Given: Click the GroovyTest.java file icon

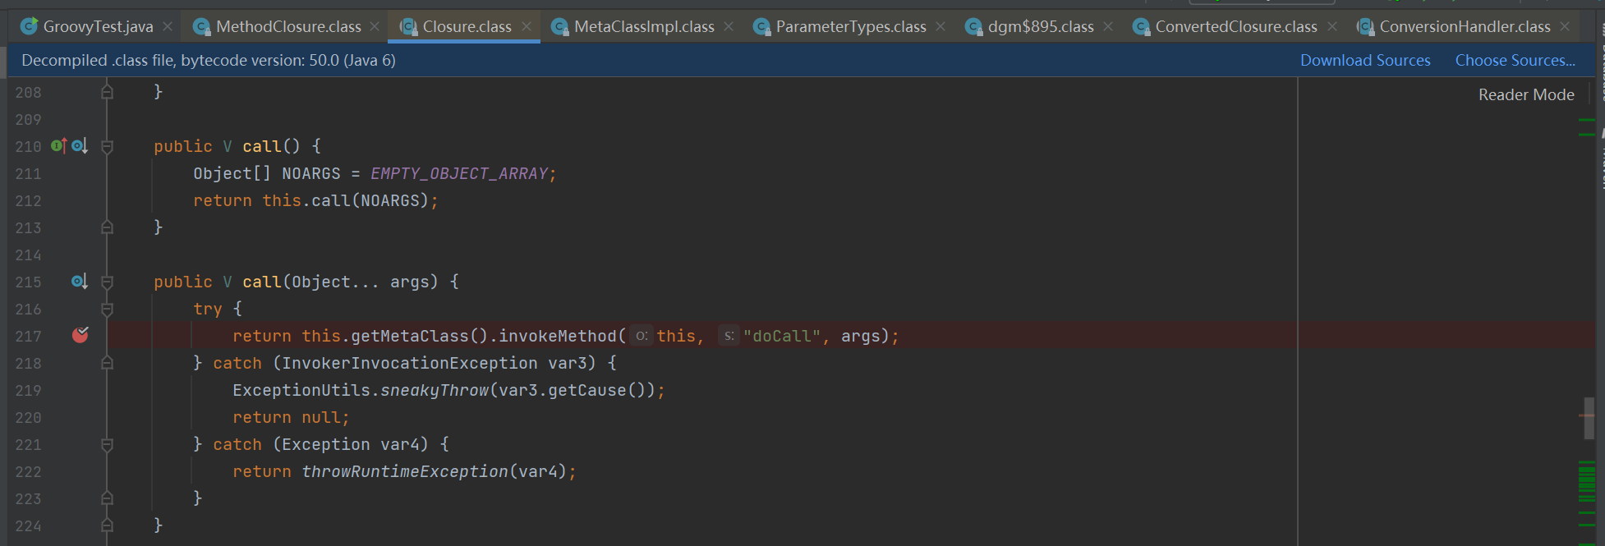Looking at the screenshot, I should point(29,26).
